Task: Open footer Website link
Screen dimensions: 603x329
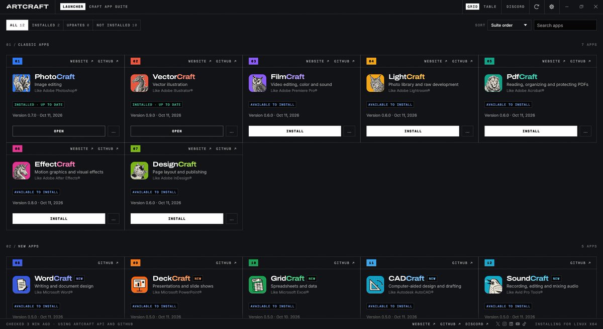Action: (x=424, y=324)
